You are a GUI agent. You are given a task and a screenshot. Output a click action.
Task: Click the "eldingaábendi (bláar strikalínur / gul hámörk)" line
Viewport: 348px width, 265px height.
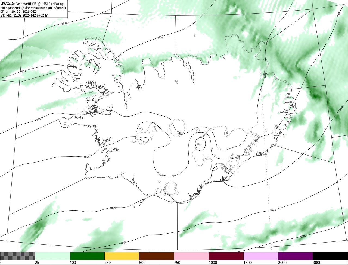tap(33, 8)
